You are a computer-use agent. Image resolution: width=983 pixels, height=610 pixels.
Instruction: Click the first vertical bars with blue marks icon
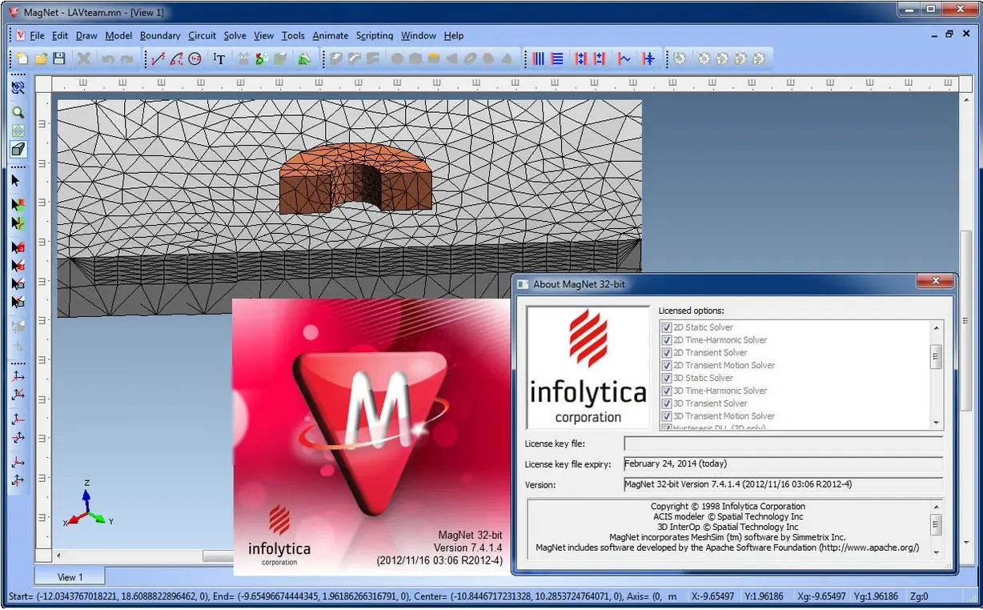581,58
